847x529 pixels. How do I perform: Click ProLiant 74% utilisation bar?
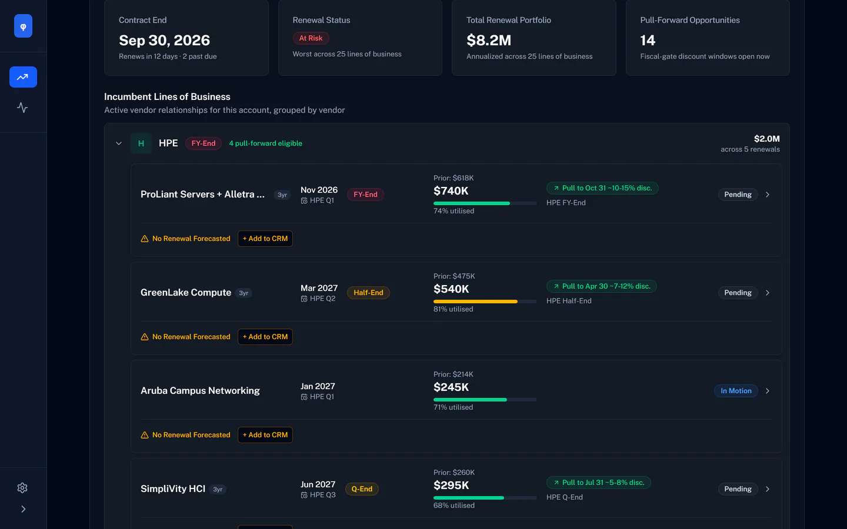[x=485, y=203]
